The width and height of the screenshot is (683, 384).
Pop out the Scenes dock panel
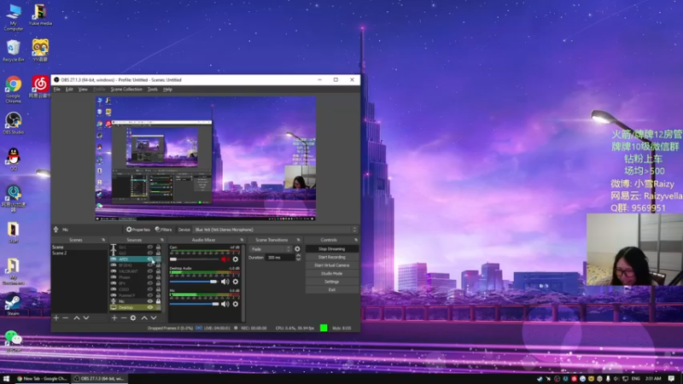point(103,240)
